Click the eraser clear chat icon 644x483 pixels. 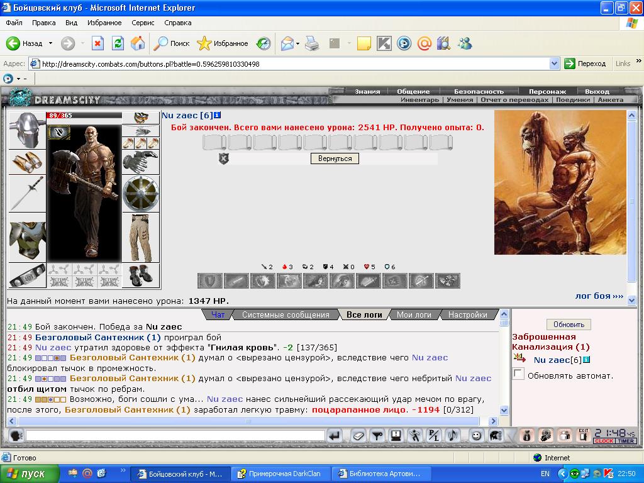358,435
